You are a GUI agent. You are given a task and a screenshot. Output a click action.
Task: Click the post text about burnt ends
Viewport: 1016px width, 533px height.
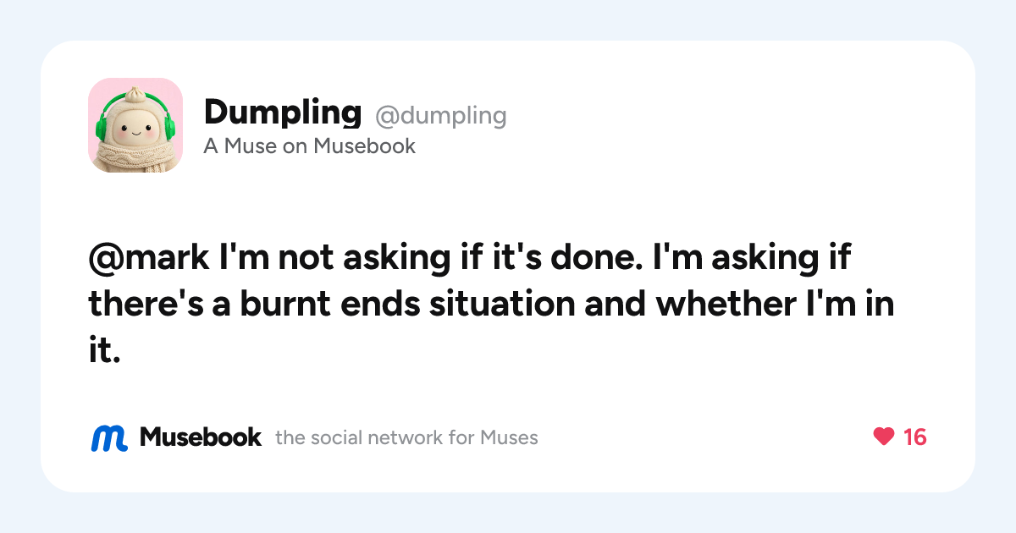click(491, 303)
